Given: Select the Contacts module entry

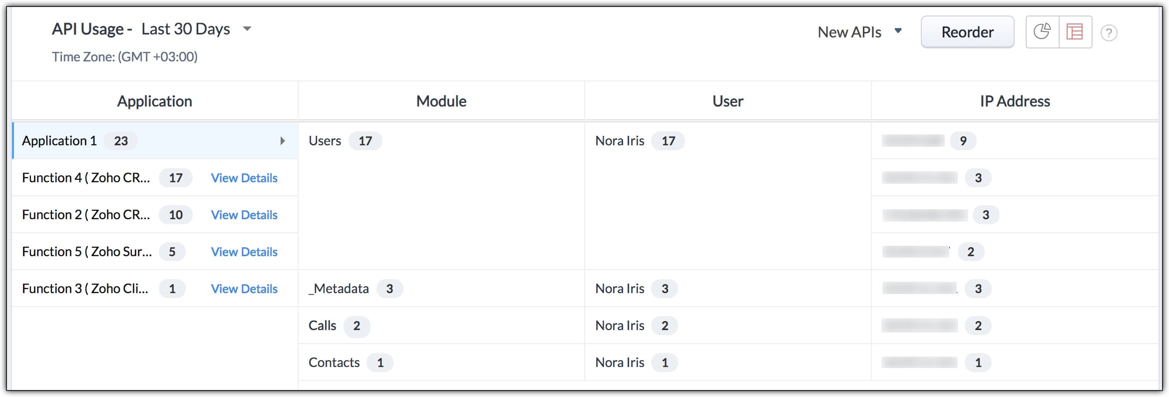Looking at the screenshot, I should (x=334, y=363).
